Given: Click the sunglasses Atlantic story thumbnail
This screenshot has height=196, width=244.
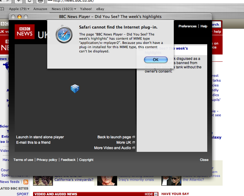Looking at the screenshot, I should point(171,181).
